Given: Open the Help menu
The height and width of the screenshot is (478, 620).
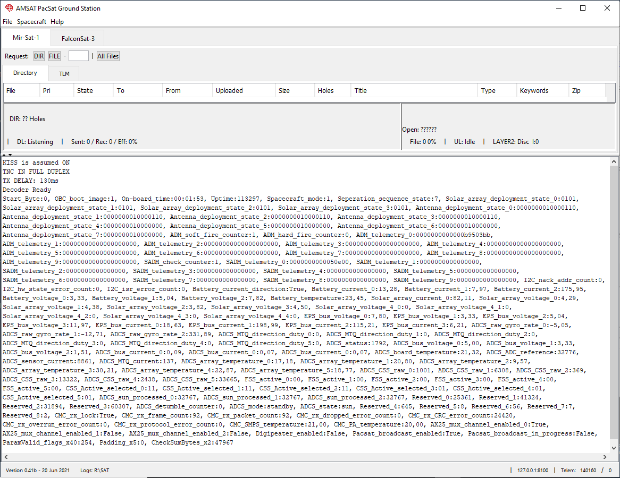Looking at the screenshot, I should coord(57,22).
